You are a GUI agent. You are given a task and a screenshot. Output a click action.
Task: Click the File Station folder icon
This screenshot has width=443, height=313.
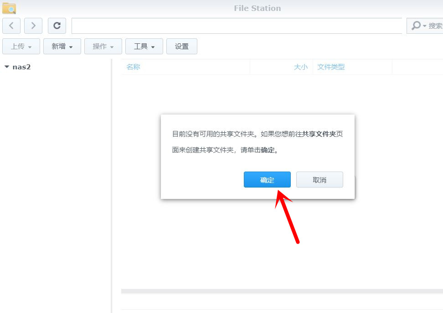pos(9,7)
